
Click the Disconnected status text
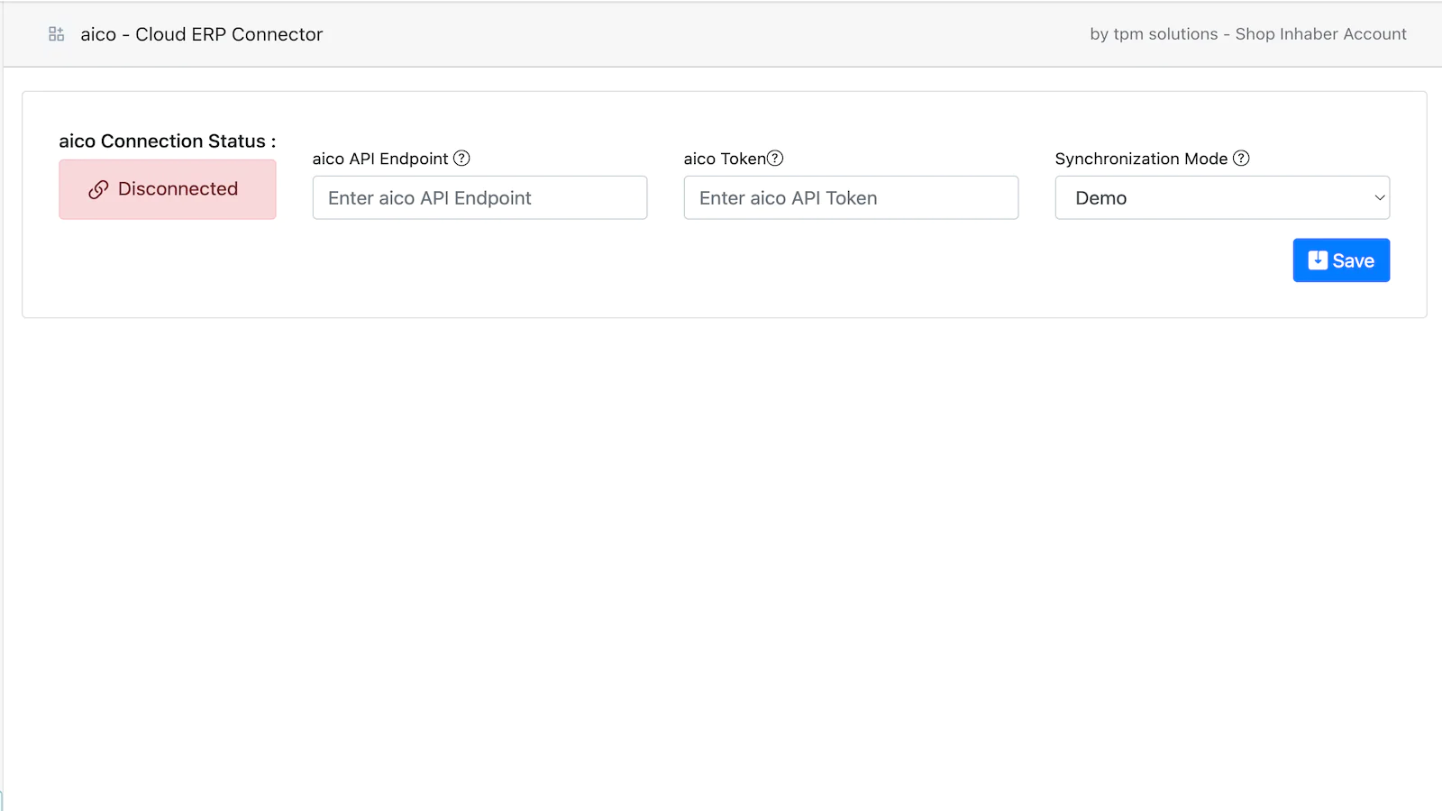coord(178,189)
